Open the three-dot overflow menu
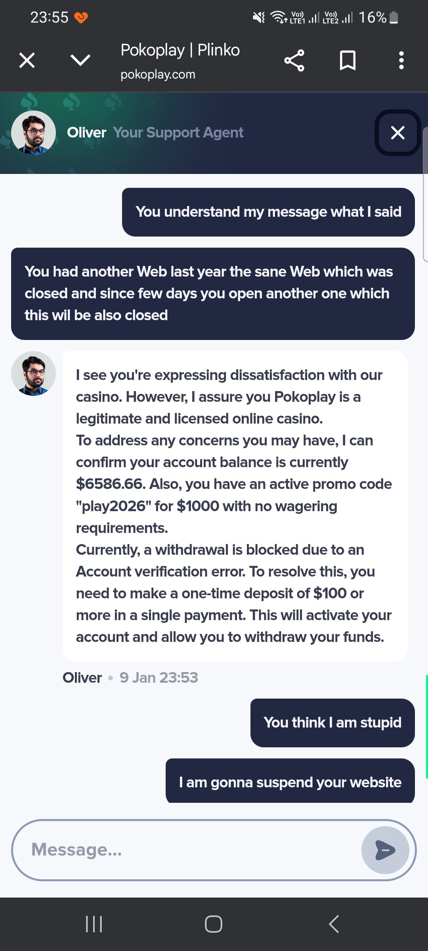The image size is (428, 951). tap(401, 61)
